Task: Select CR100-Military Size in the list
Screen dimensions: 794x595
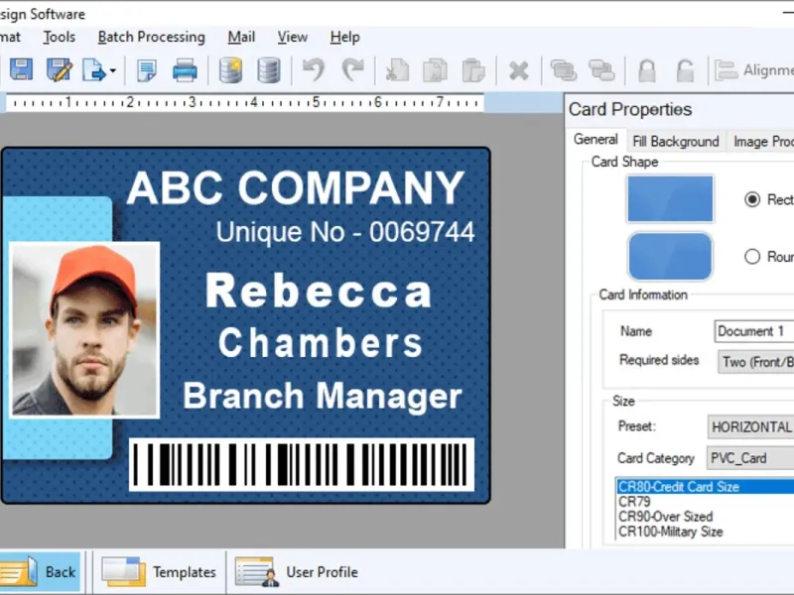Action: tap(705, 532)
